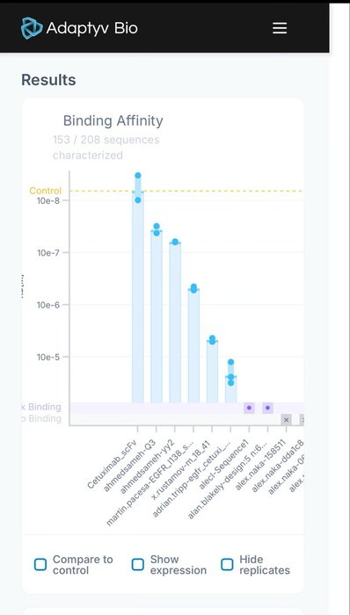
Task: Toggle the Show expression checkbox
Action: click(138, 564)
